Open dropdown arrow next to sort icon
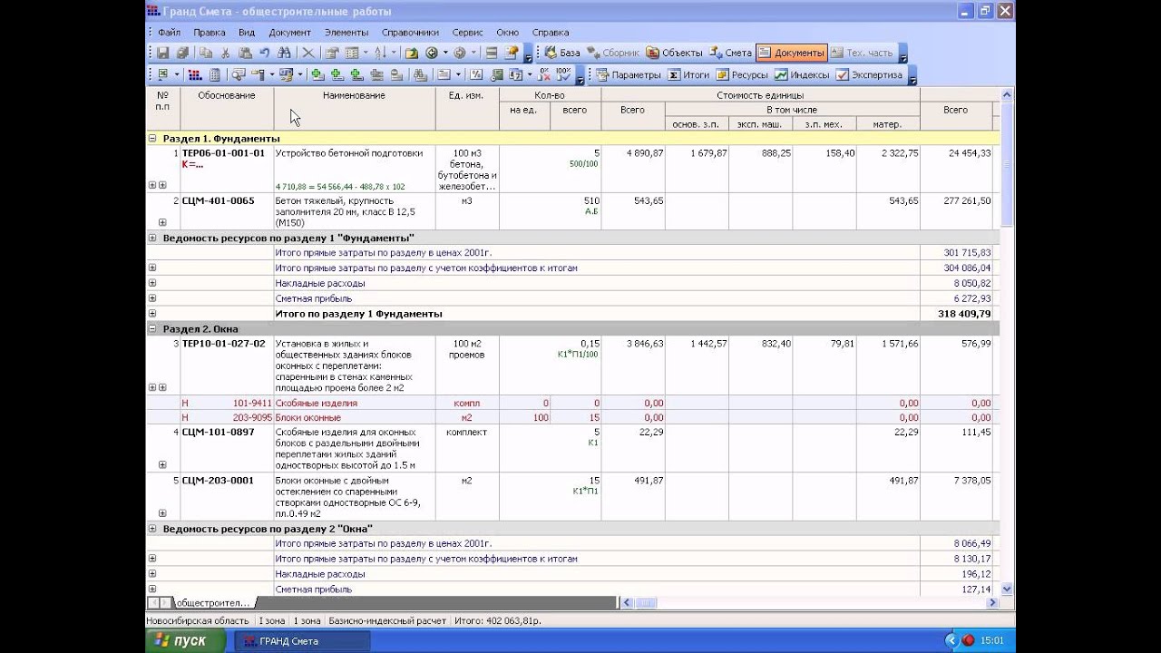 (x=394, y=54)
